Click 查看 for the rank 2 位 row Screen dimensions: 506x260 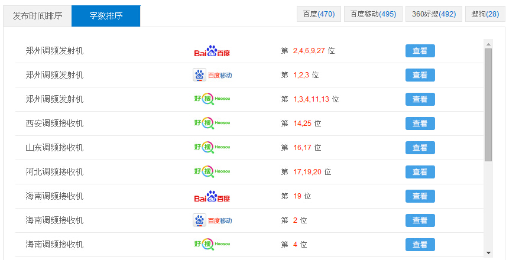tap(420, 220)
